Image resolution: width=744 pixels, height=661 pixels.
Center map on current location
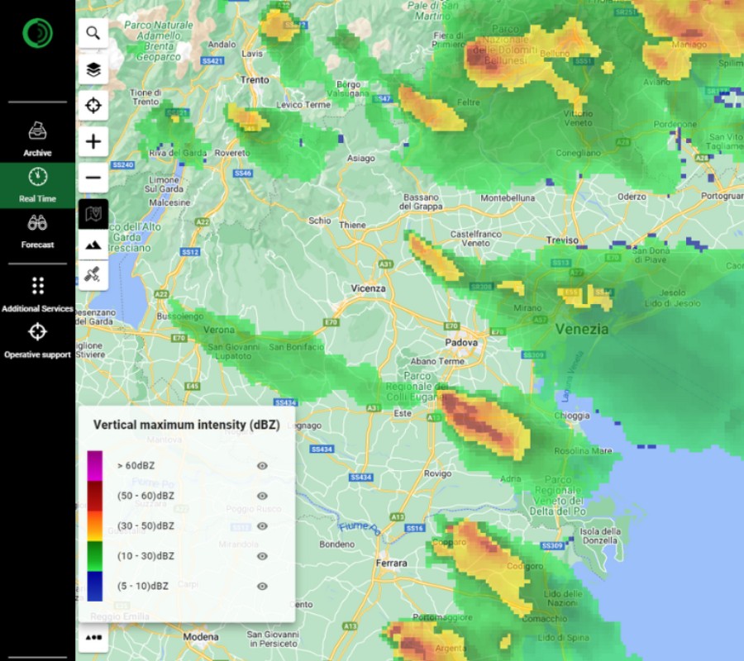(93, 105)
